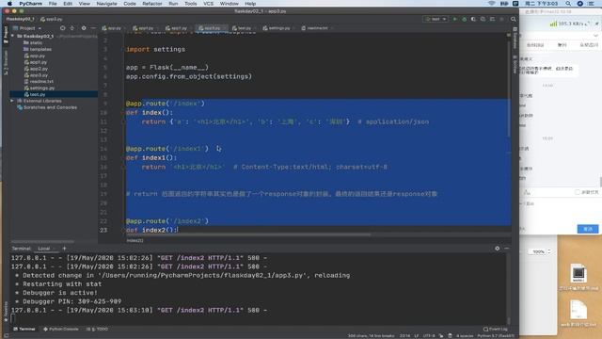Hide the Terminal panel with minus icon
The height and width of the screenshot is (339, 602).
coord(506,249)
